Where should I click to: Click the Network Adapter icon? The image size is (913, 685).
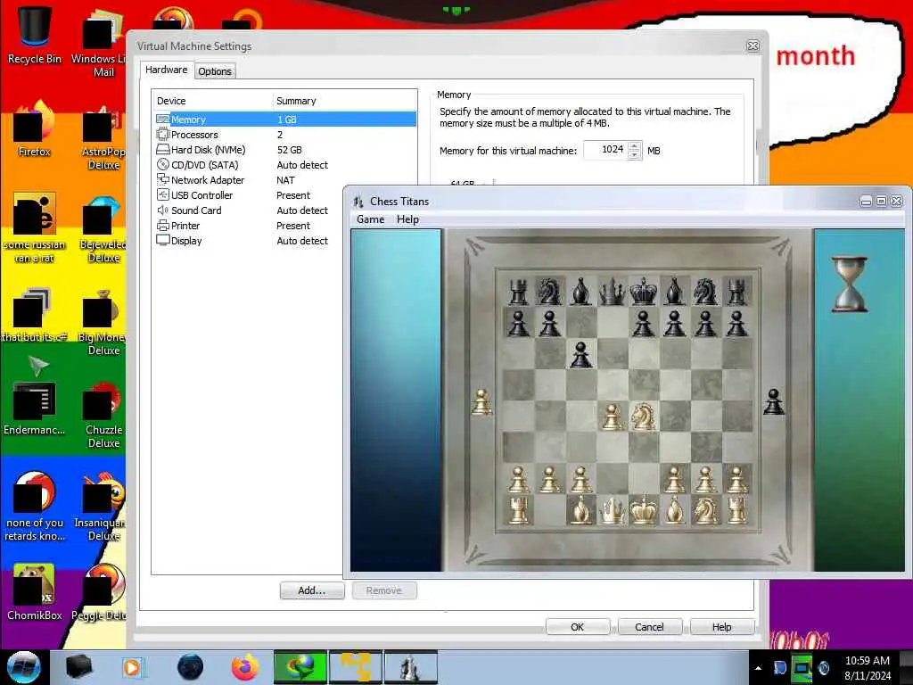[x=163, y=179]
